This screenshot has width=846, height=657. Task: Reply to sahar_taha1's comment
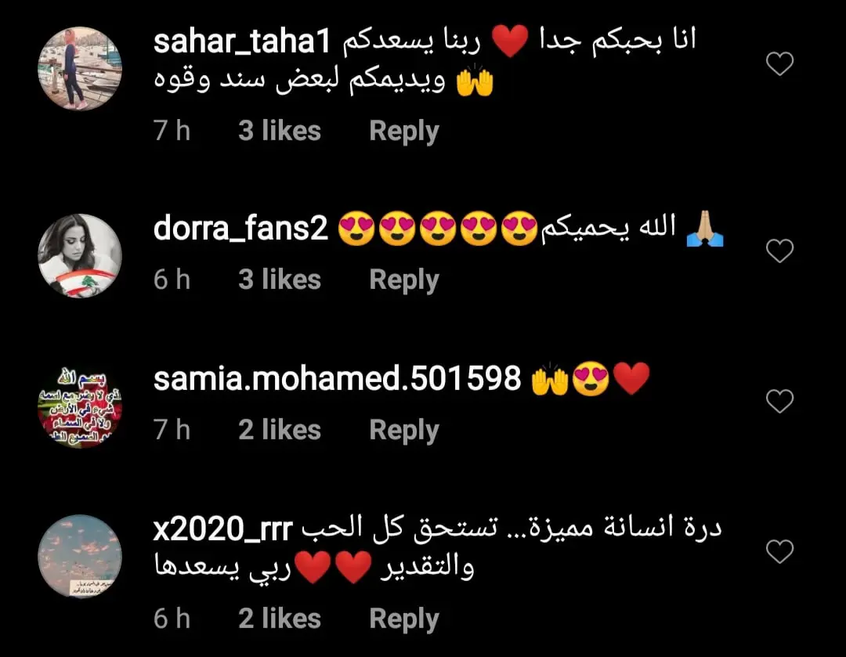pyautogui.click(x=404, y=131)
